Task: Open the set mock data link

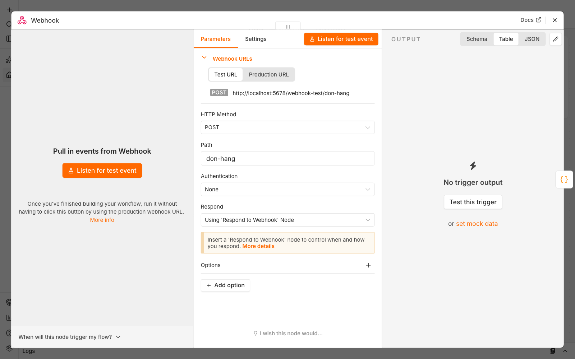Action: (x=477, y=224)
